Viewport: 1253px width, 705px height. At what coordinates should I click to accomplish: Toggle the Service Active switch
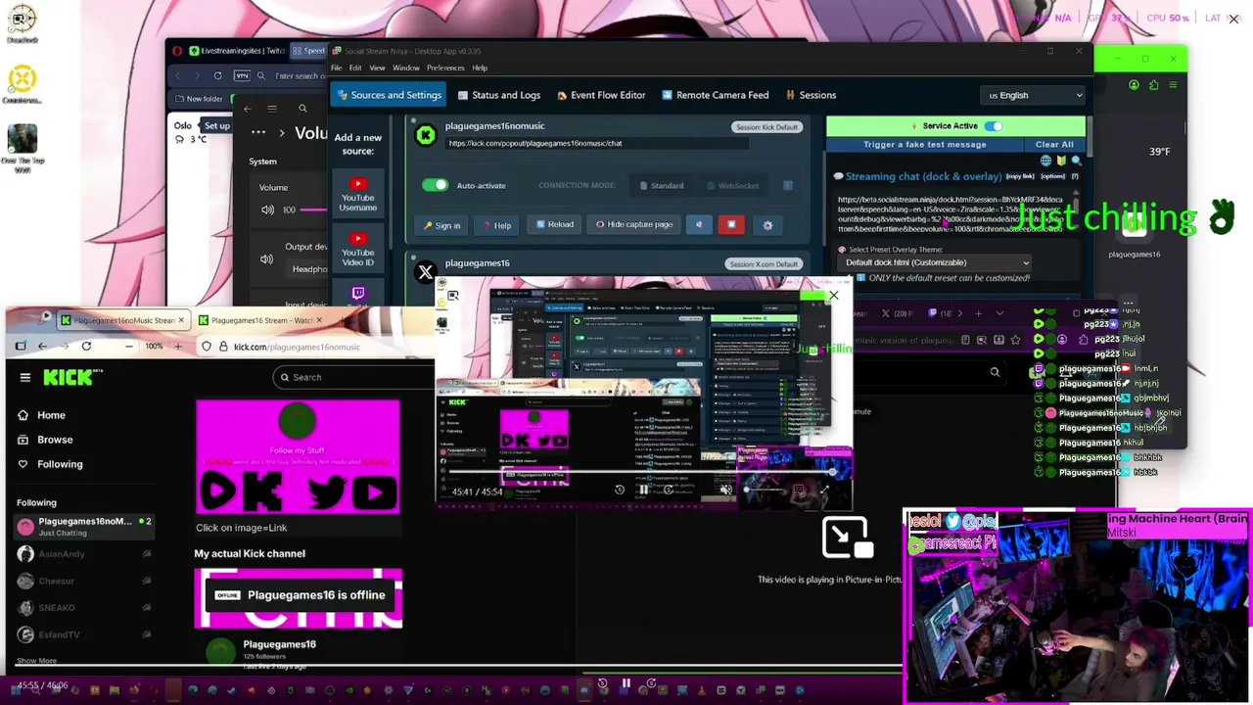tap(993, 125)
